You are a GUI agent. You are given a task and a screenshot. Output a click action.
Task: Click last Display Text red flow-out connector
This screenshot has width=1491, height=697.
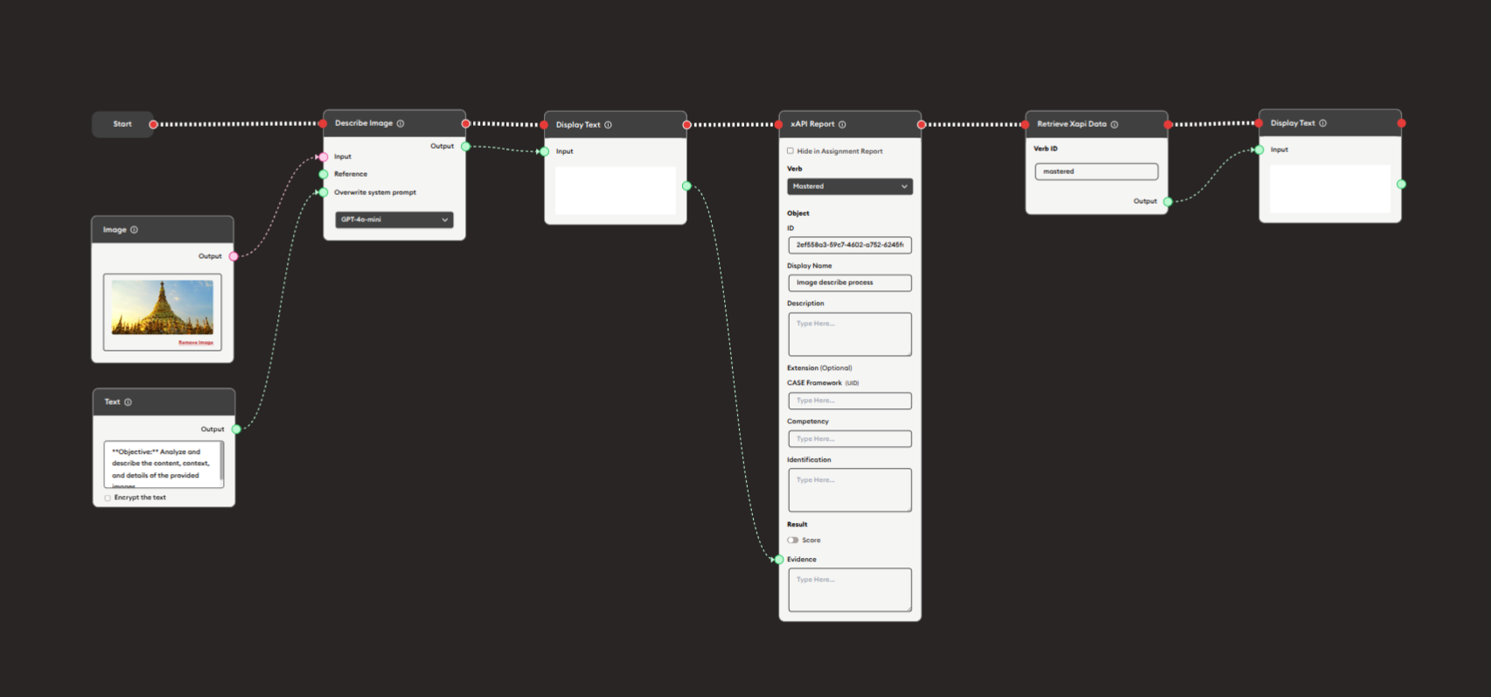pyautogui.click(x=1401, y=123)
